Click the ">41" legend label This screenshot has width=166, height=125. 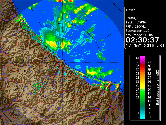click(x=137, y=58)
